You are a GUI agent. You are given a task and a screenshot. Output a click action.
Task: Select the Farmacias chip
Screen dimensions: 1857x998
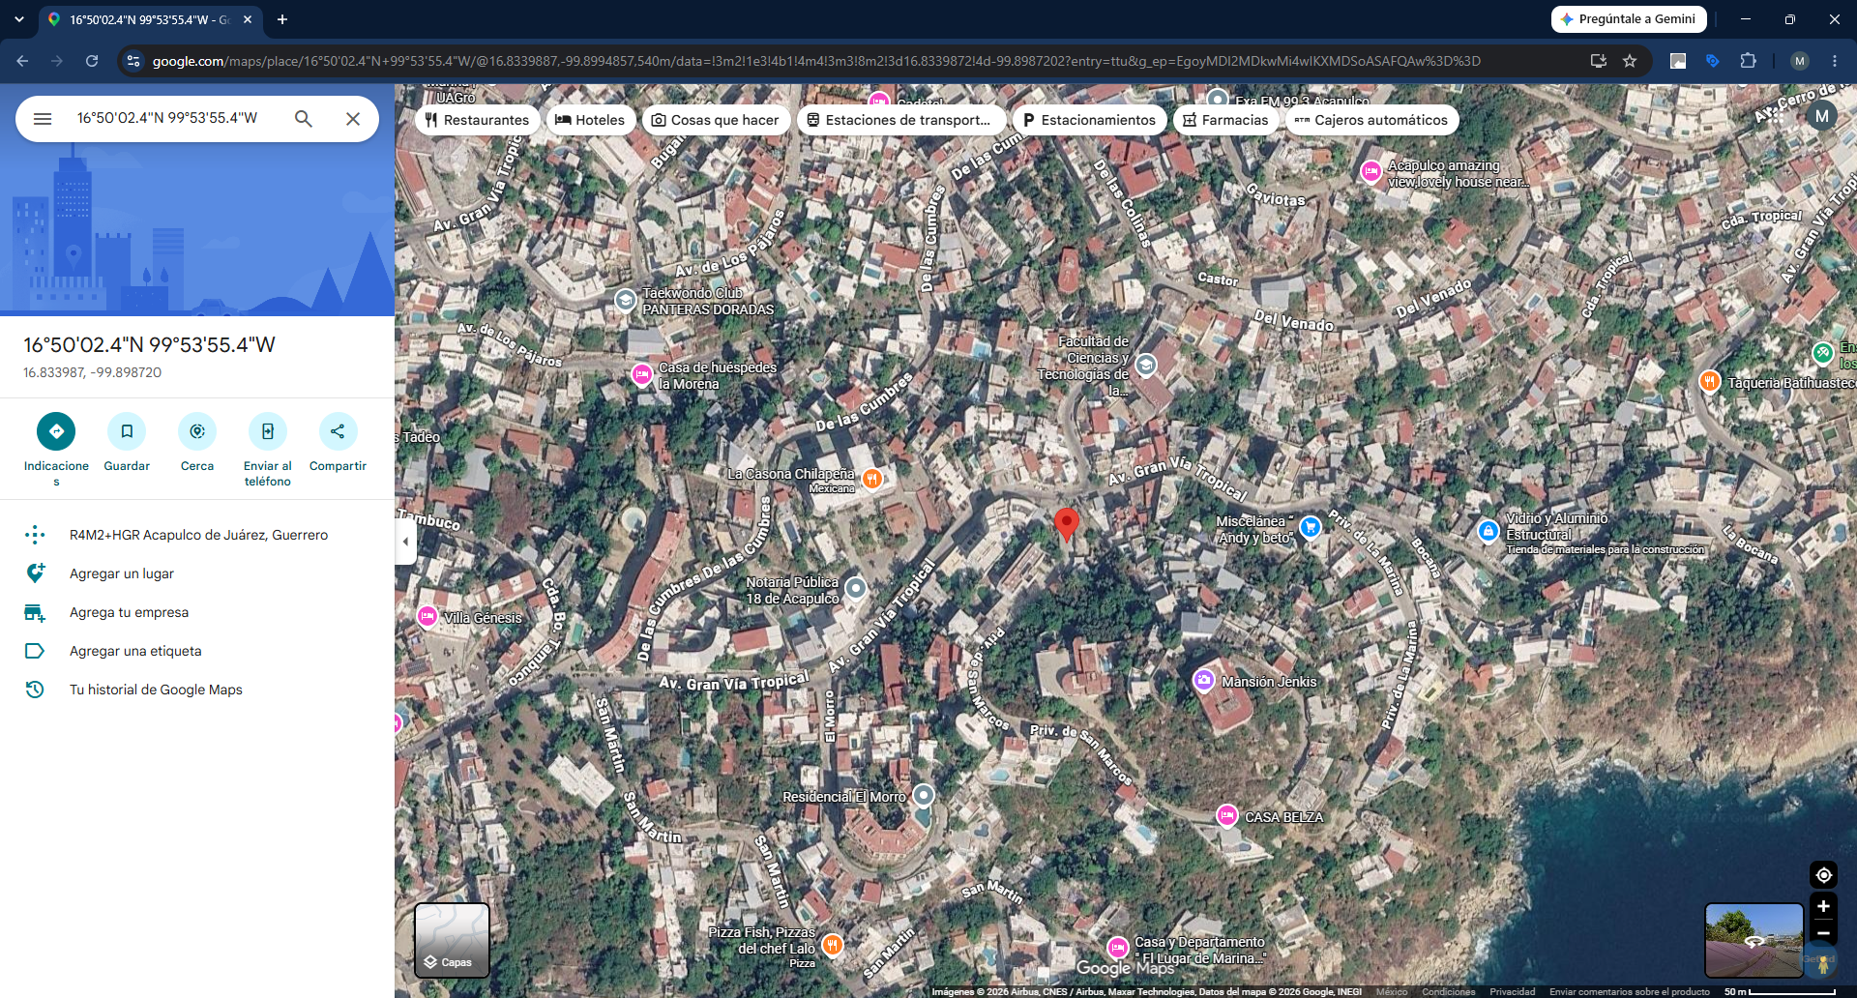click(x=1225, y=120)
